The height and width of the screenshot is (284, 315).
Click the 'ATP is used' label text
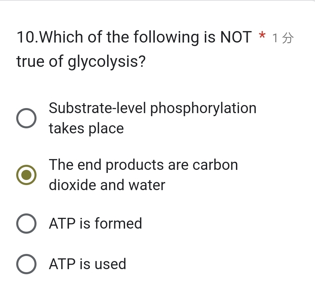88,264
